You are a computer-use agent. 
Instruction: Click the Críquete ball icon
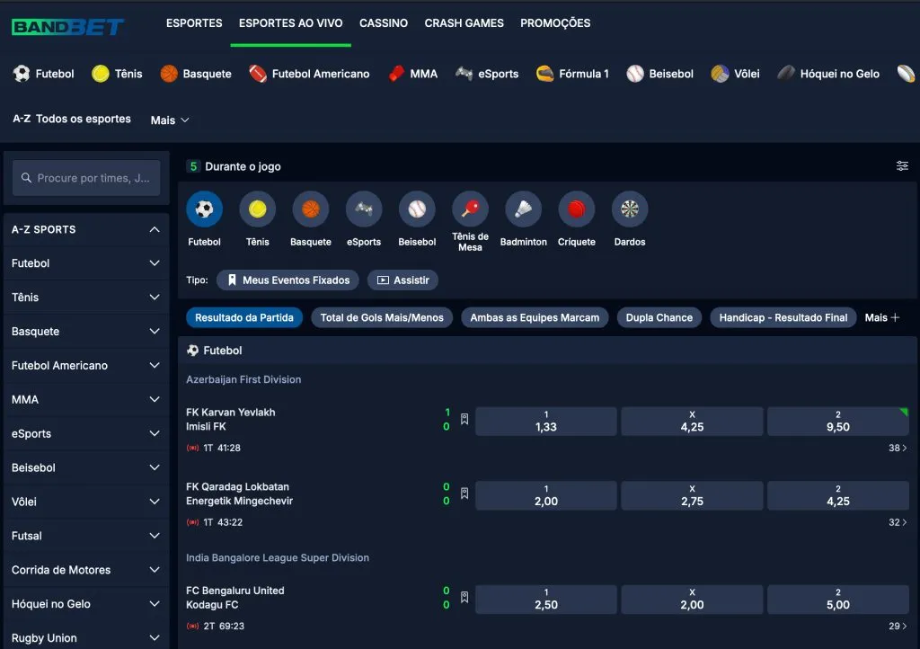pyautogui.click(x=576, y=209)
